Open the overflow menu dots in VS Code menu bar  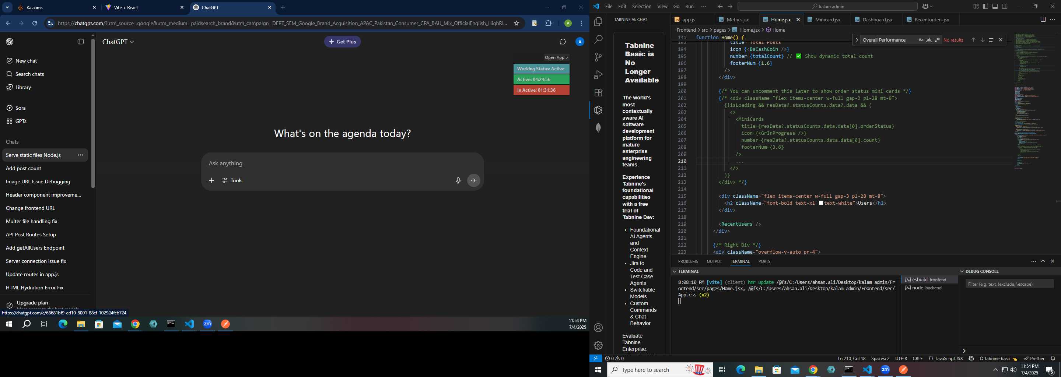tap(704, 6)
